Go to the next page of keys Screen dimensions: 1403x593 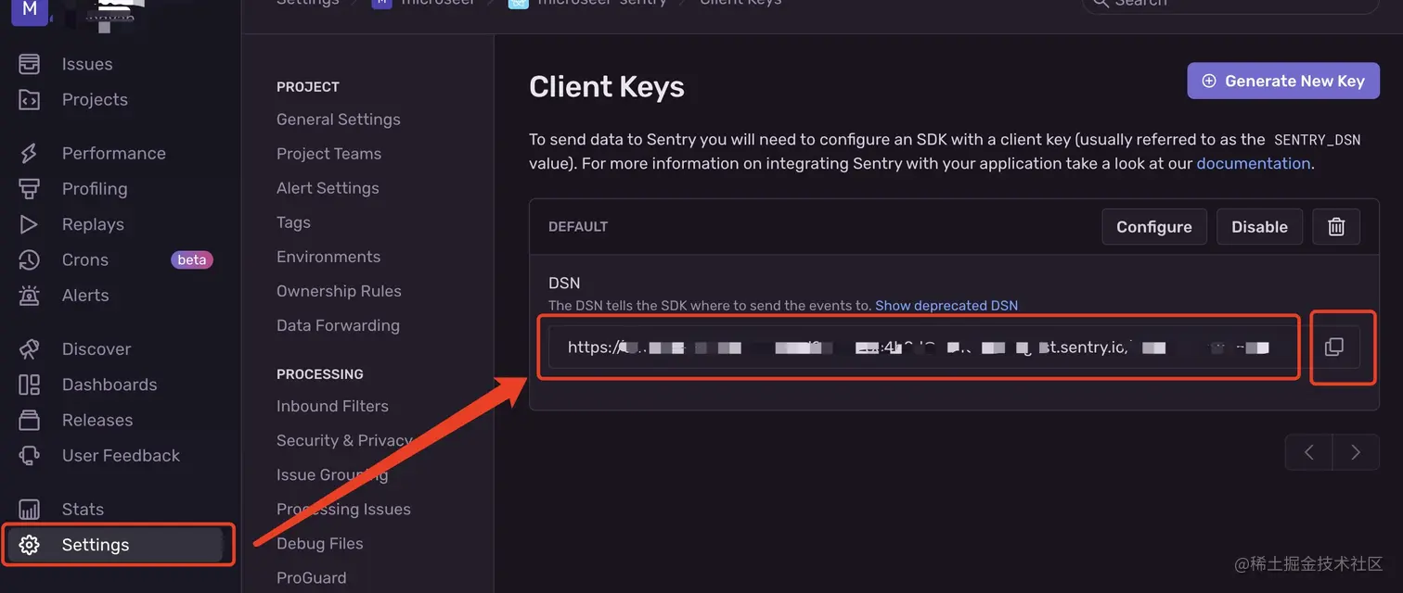(x=1356, y=452)
